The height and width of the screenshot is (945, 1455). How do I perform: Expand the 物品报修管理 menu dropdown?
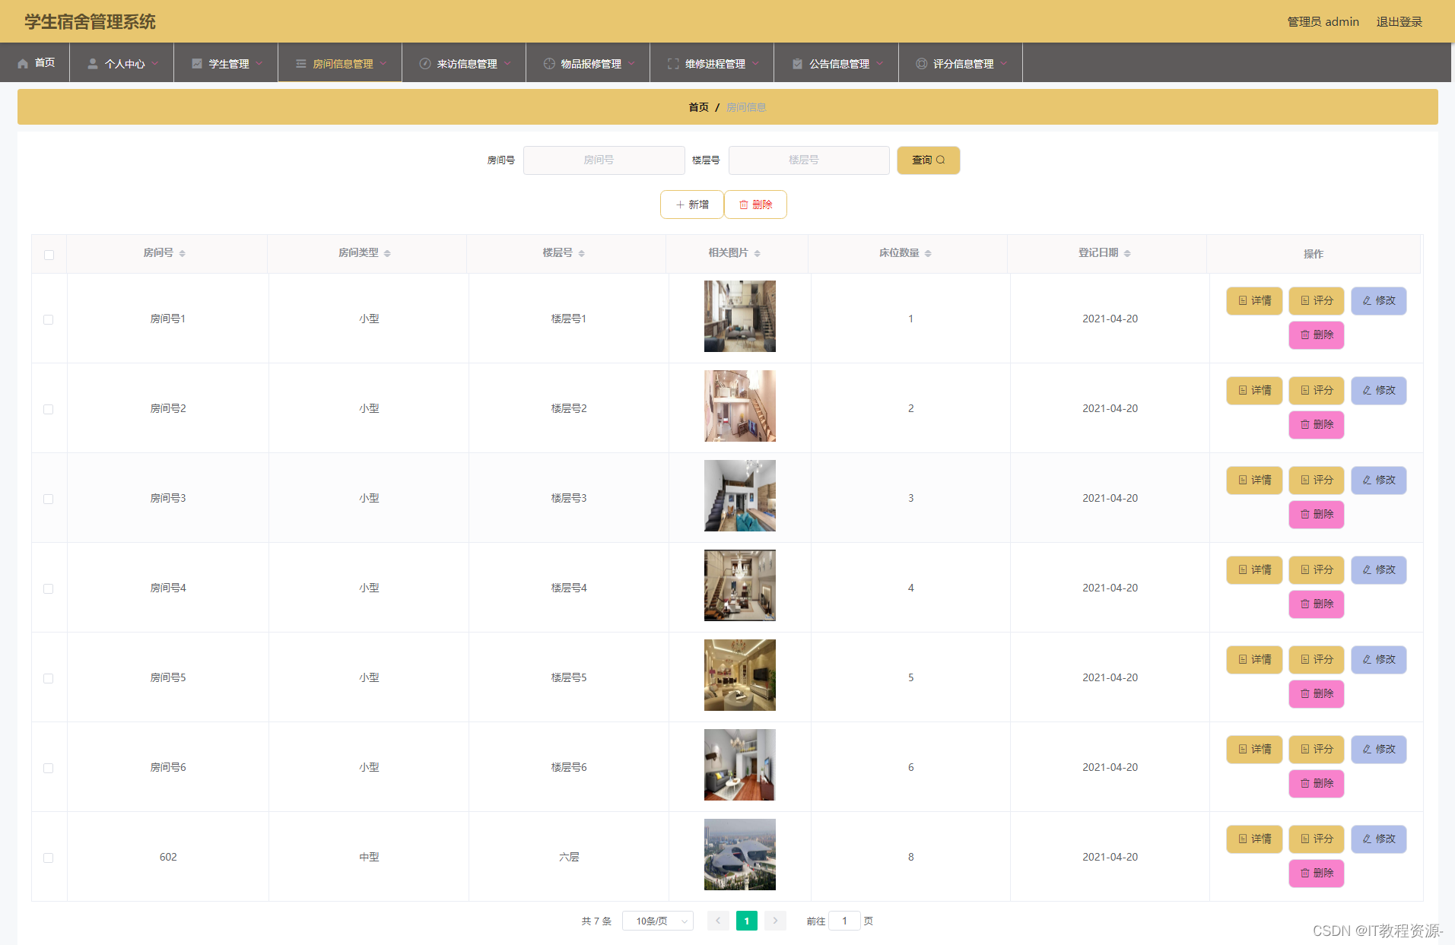(588, 64)
